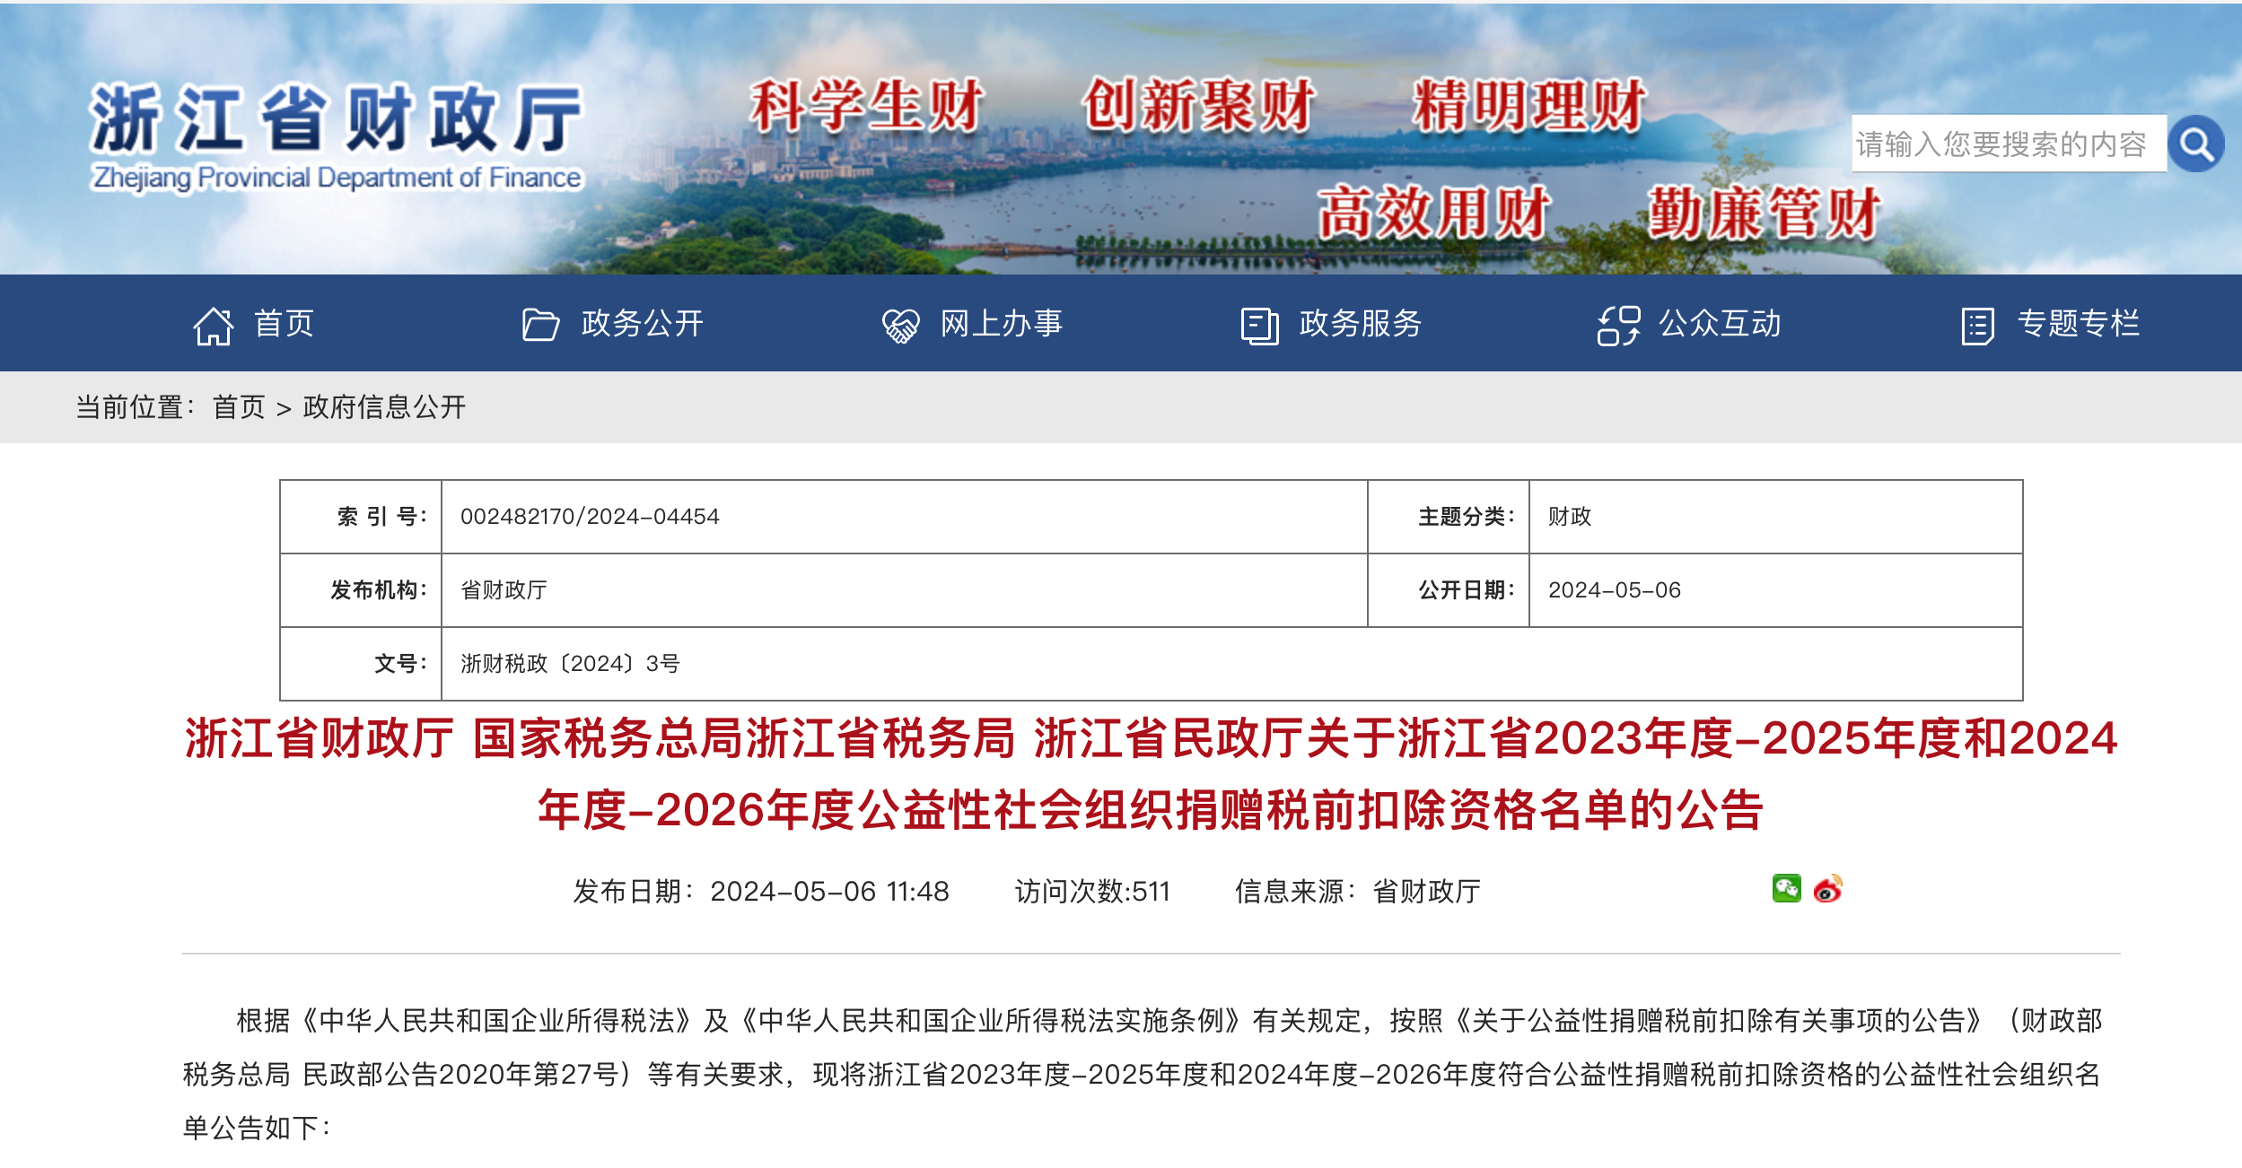Go to 网上办事 menu item
Viewport: 2242px width, 1168px height.
[1002, 323]
